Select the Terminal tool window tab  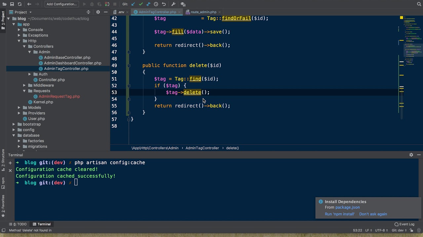[42, 224]
